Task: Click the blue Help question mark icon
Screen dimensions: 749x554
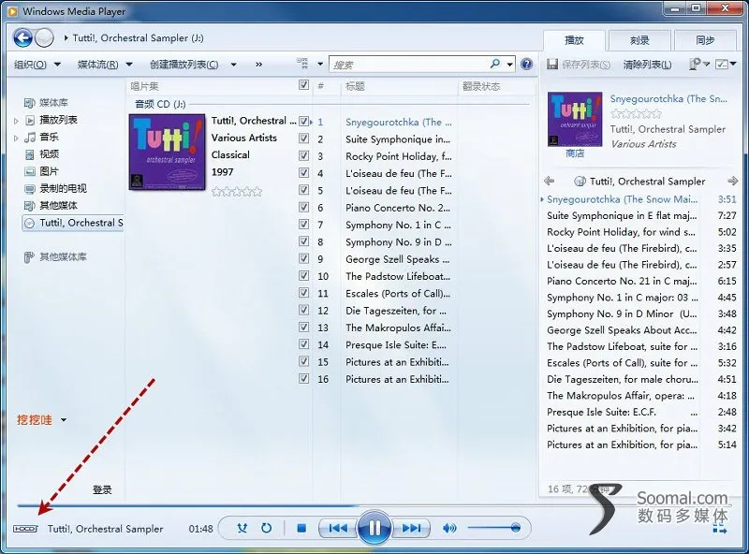Action: 526,64
